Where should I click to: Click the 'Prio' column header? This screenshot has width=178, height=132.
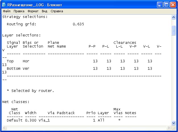pos(91,113)
